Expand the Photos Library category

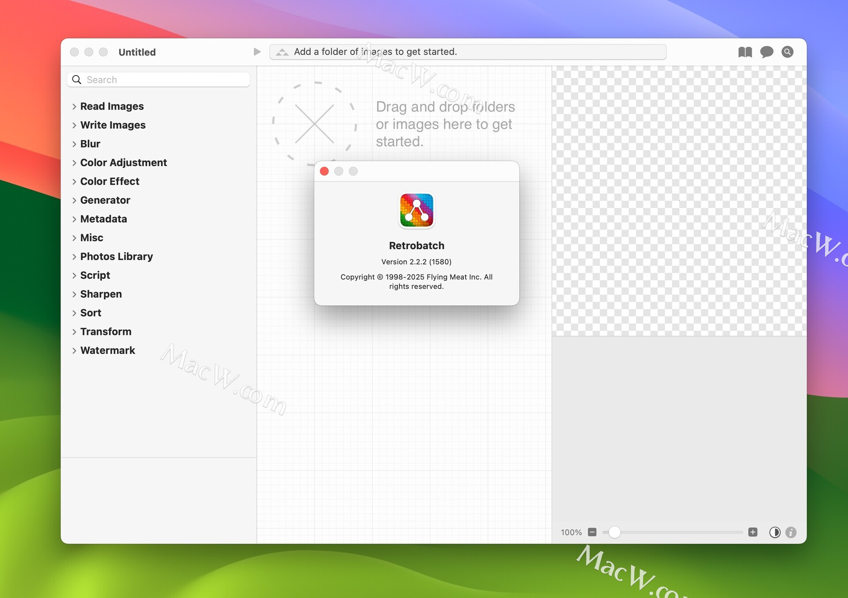[74, 257]
